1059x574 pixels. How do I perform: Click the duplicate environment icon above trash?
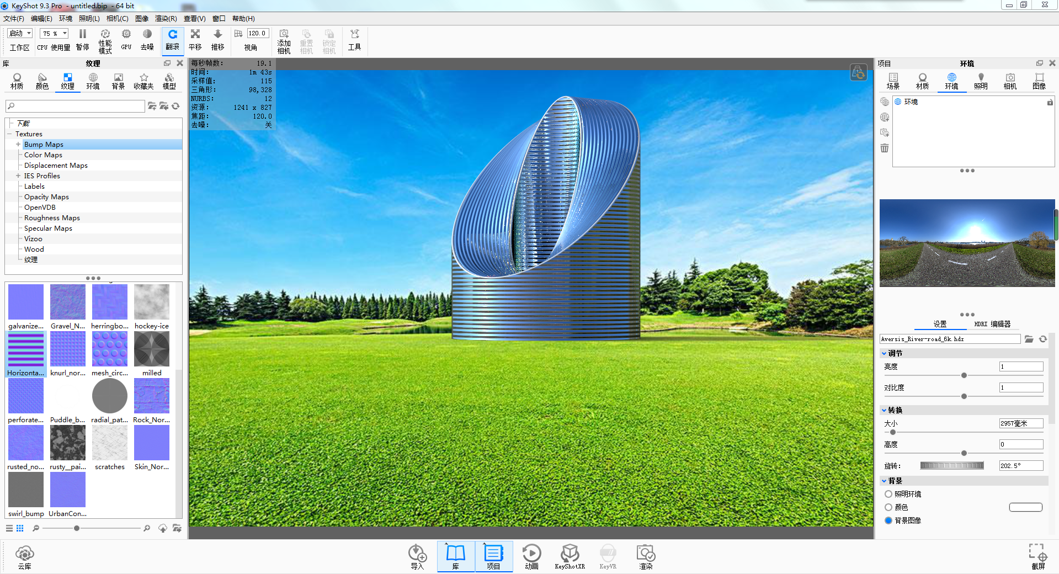coord(885,132)
